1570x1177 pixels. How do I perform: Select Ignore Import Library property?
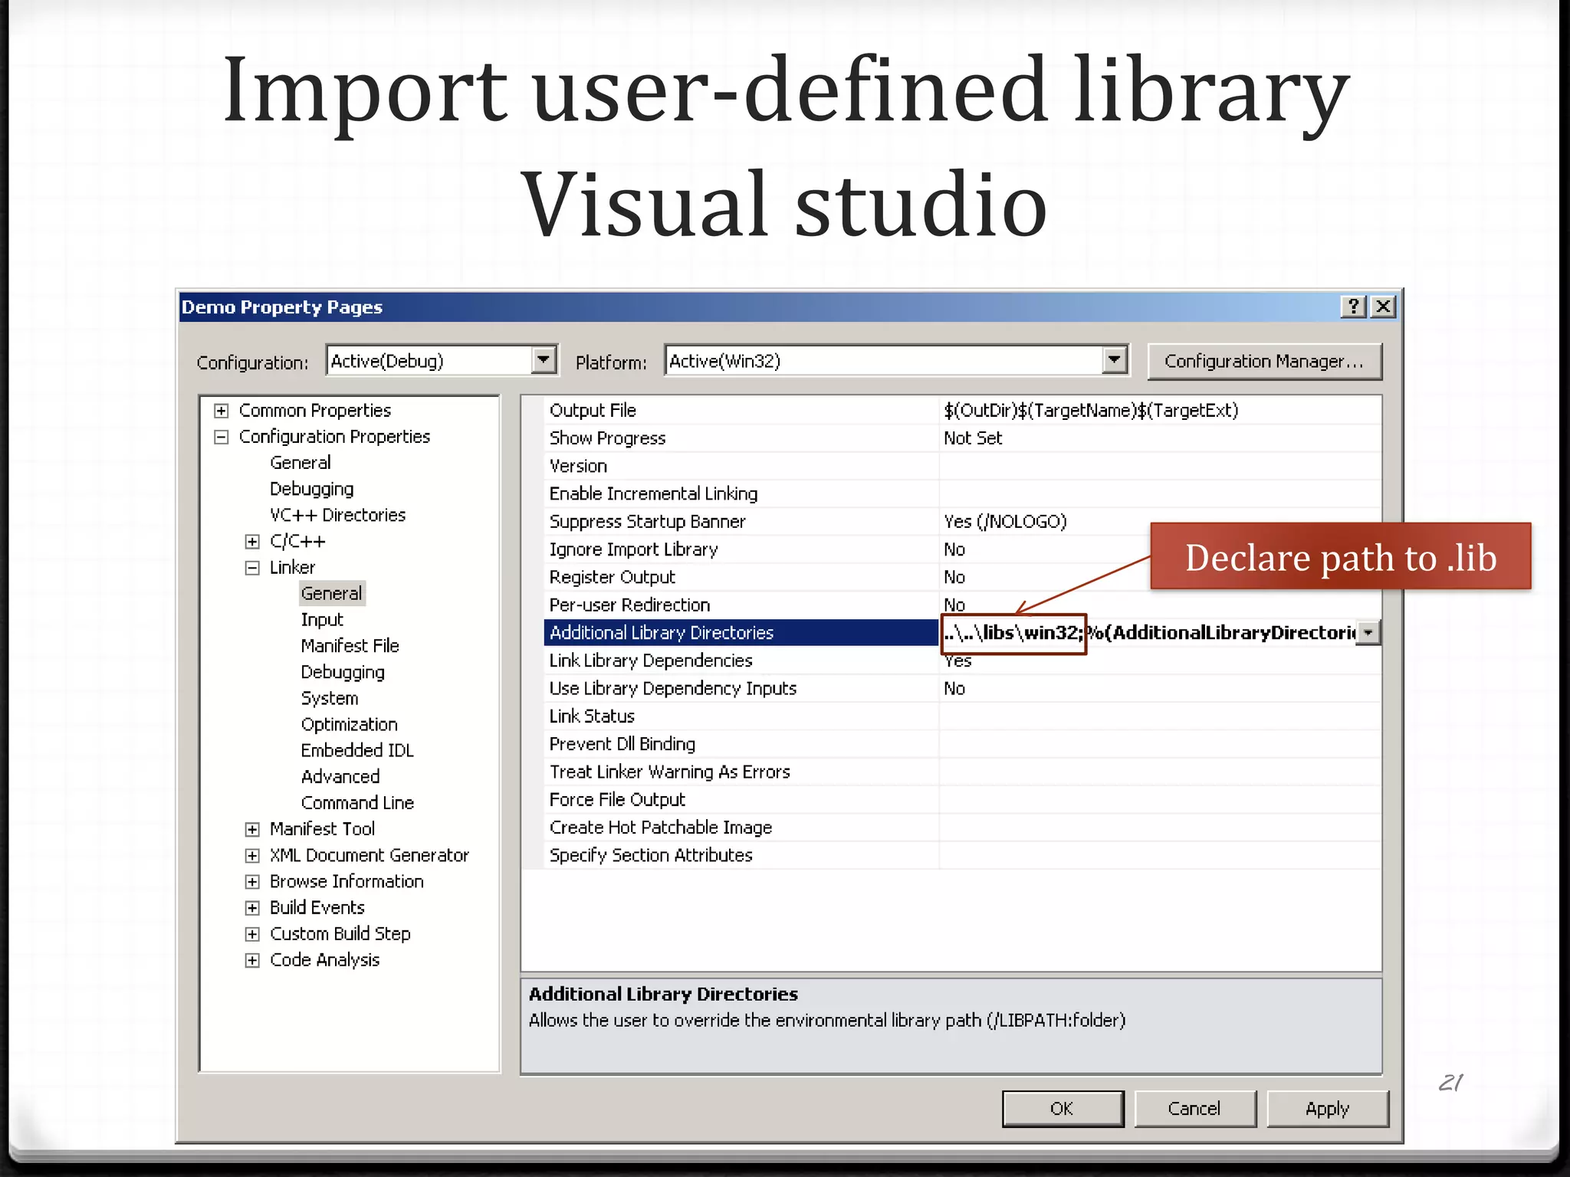tap(741, 549)
